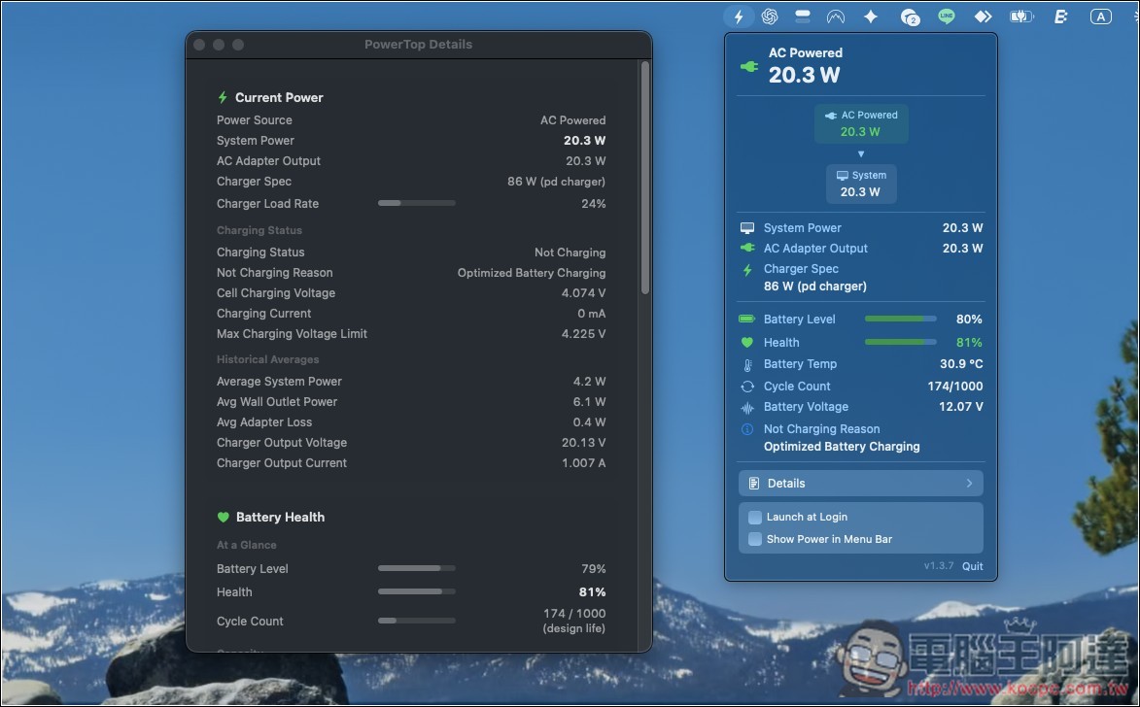Click the info icon beside Not Charging Reason
Image resolution: width=1140 pixels, height=707 pixels.
tap(746, 429)
